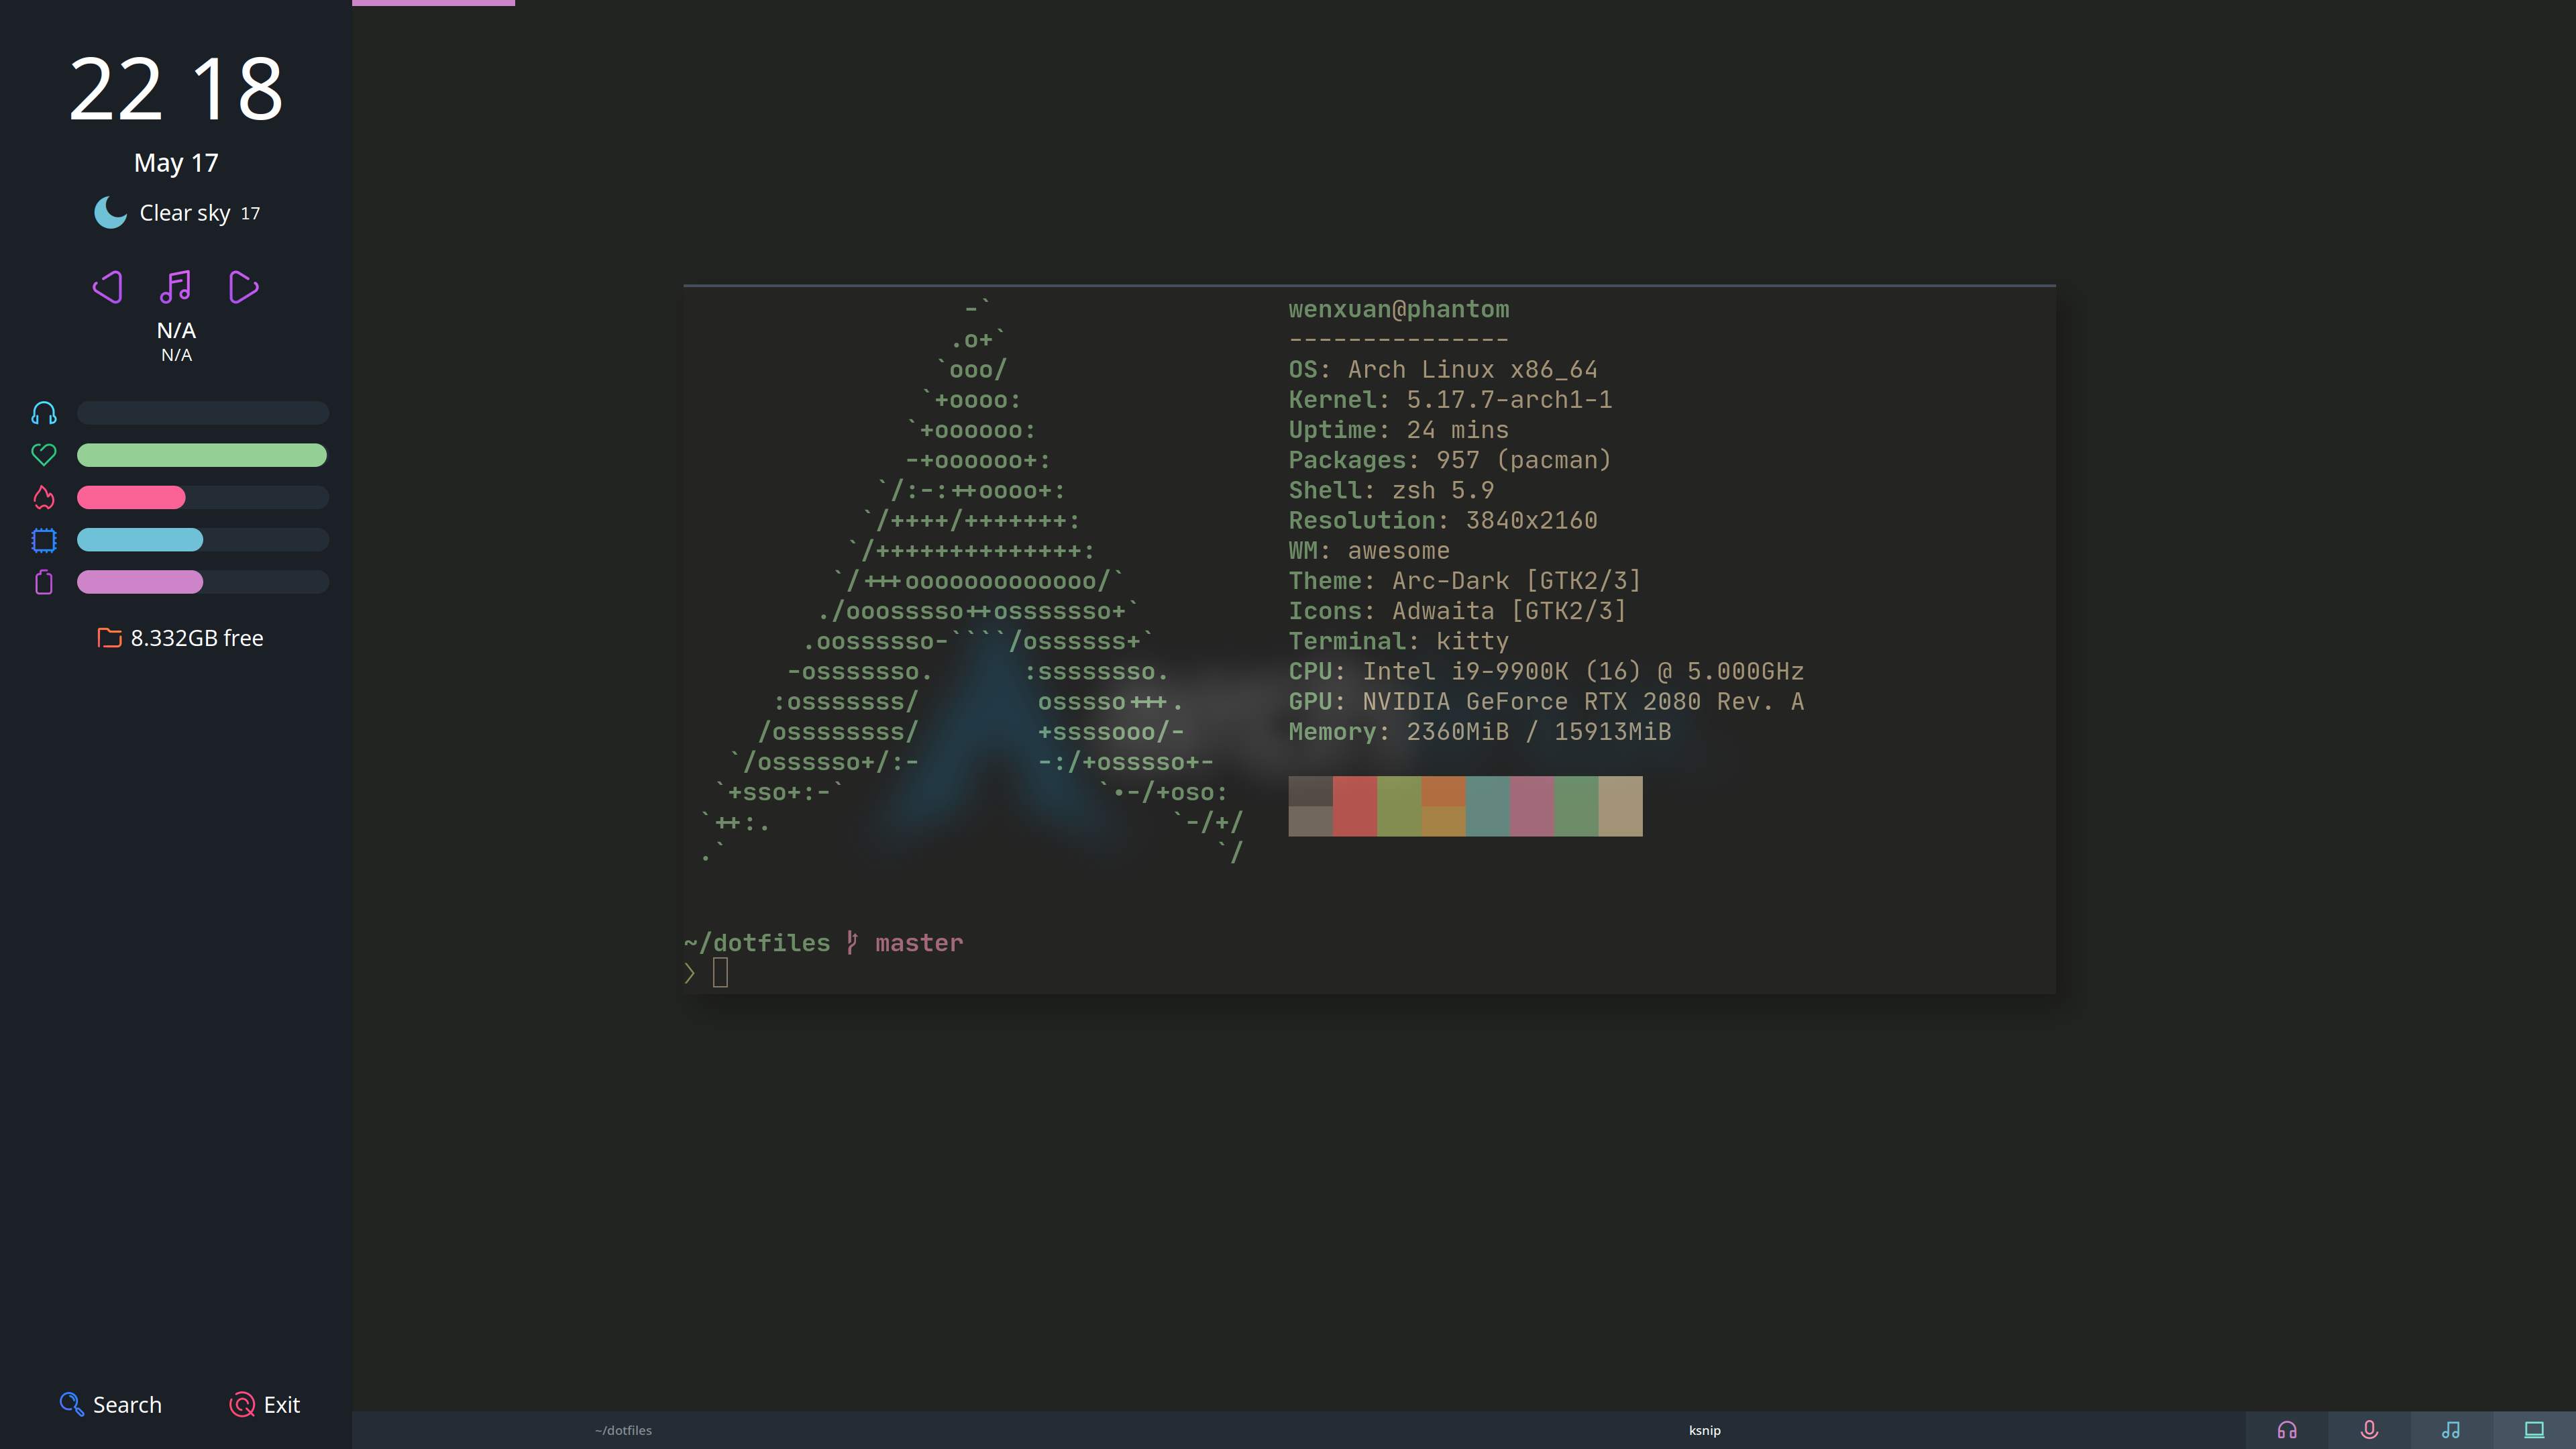The image size is (2576, 1449).
Task: Click the Exit button in sidebar
Action: 265,1404
